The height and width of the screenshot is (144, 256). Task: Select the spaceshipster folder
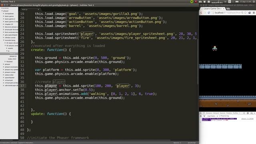10,78
